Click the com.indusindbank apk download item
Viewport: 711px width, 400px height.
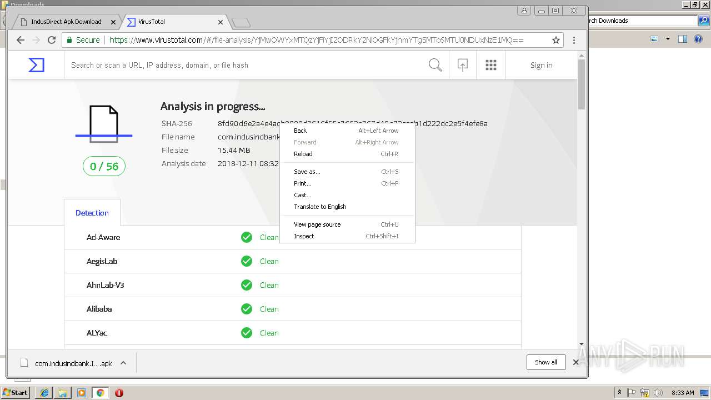point(73,363)
